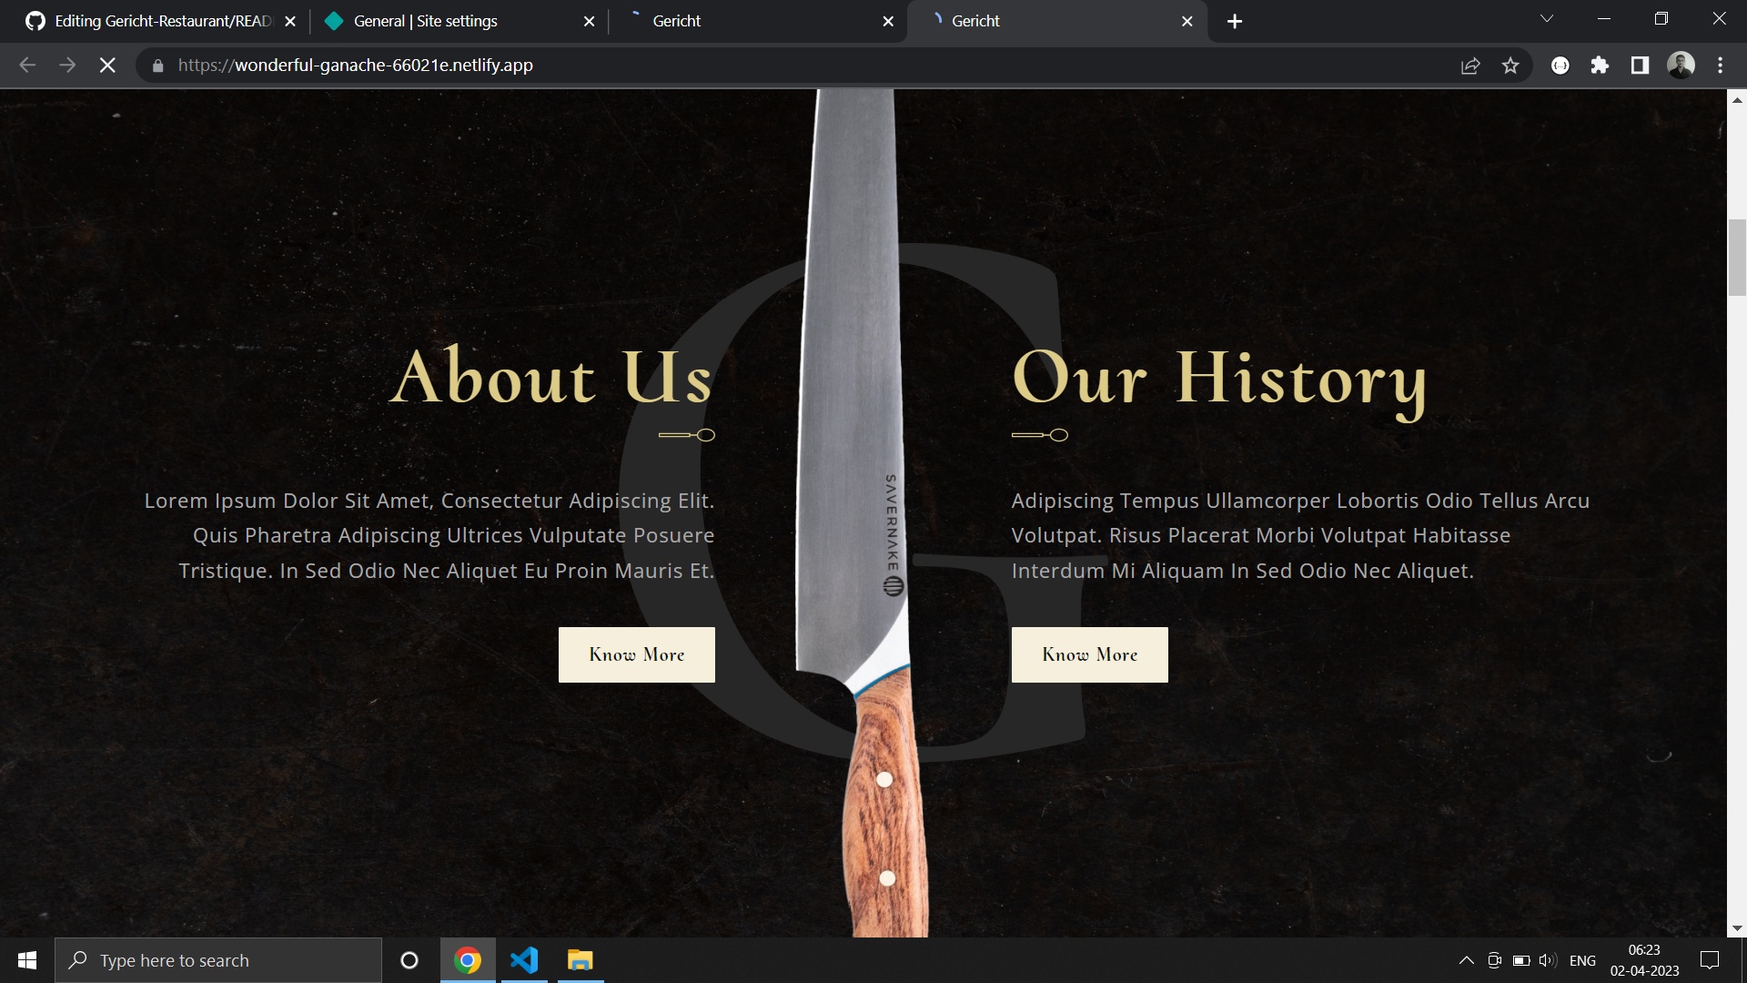Expand the tab search dropdown
1747x983 pixels.
1546,19
